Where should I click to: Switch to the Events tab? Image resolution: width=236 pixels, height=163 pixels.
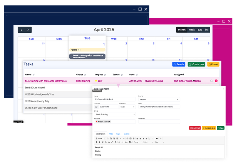click(127, 134)
